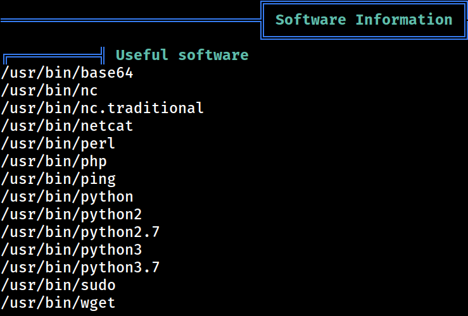Click the Software Information header box
Image resolution: width=468 pixels, height=316 pixels.
pos(364,20)
